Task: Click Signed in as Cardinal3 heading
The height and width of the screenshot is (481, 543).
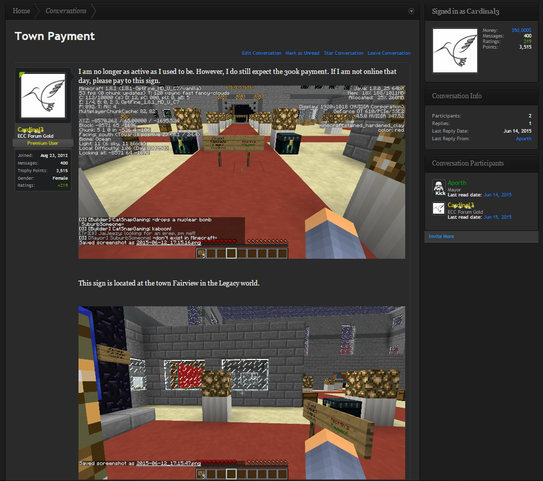Action: tap(466, 12)
